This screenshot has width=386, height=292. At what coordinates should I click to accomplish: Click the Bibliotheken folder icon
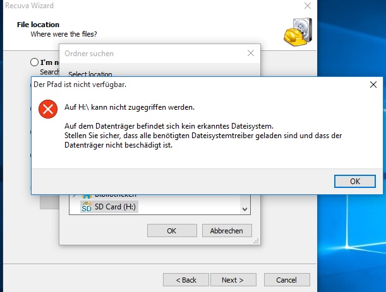click(87, 196)
